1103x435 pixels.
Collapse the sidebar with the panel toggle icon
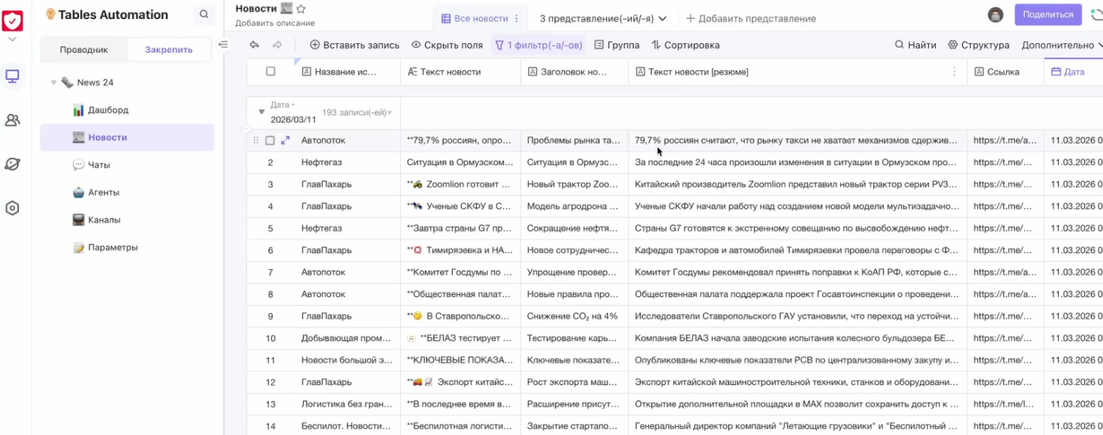tap(223, 45)
